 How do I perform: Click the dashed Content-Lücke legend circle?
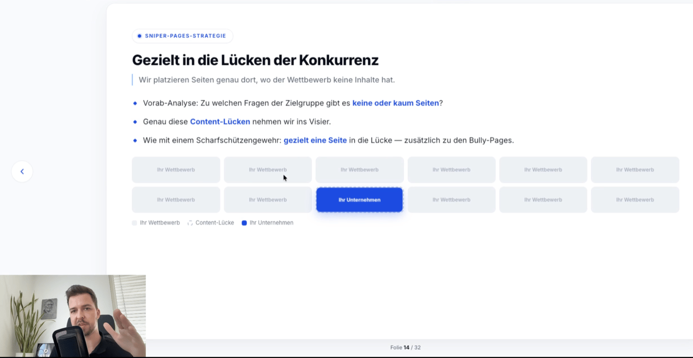pyautogui.click(x=190, y=223)
